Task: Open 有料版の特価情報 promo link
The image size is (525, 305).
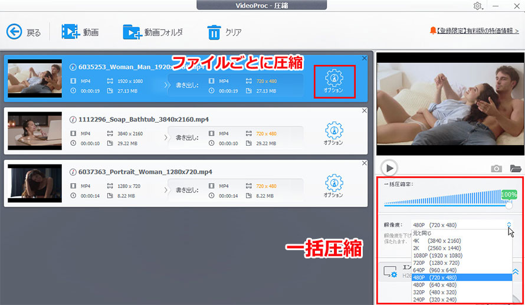Action: point(478,31)
